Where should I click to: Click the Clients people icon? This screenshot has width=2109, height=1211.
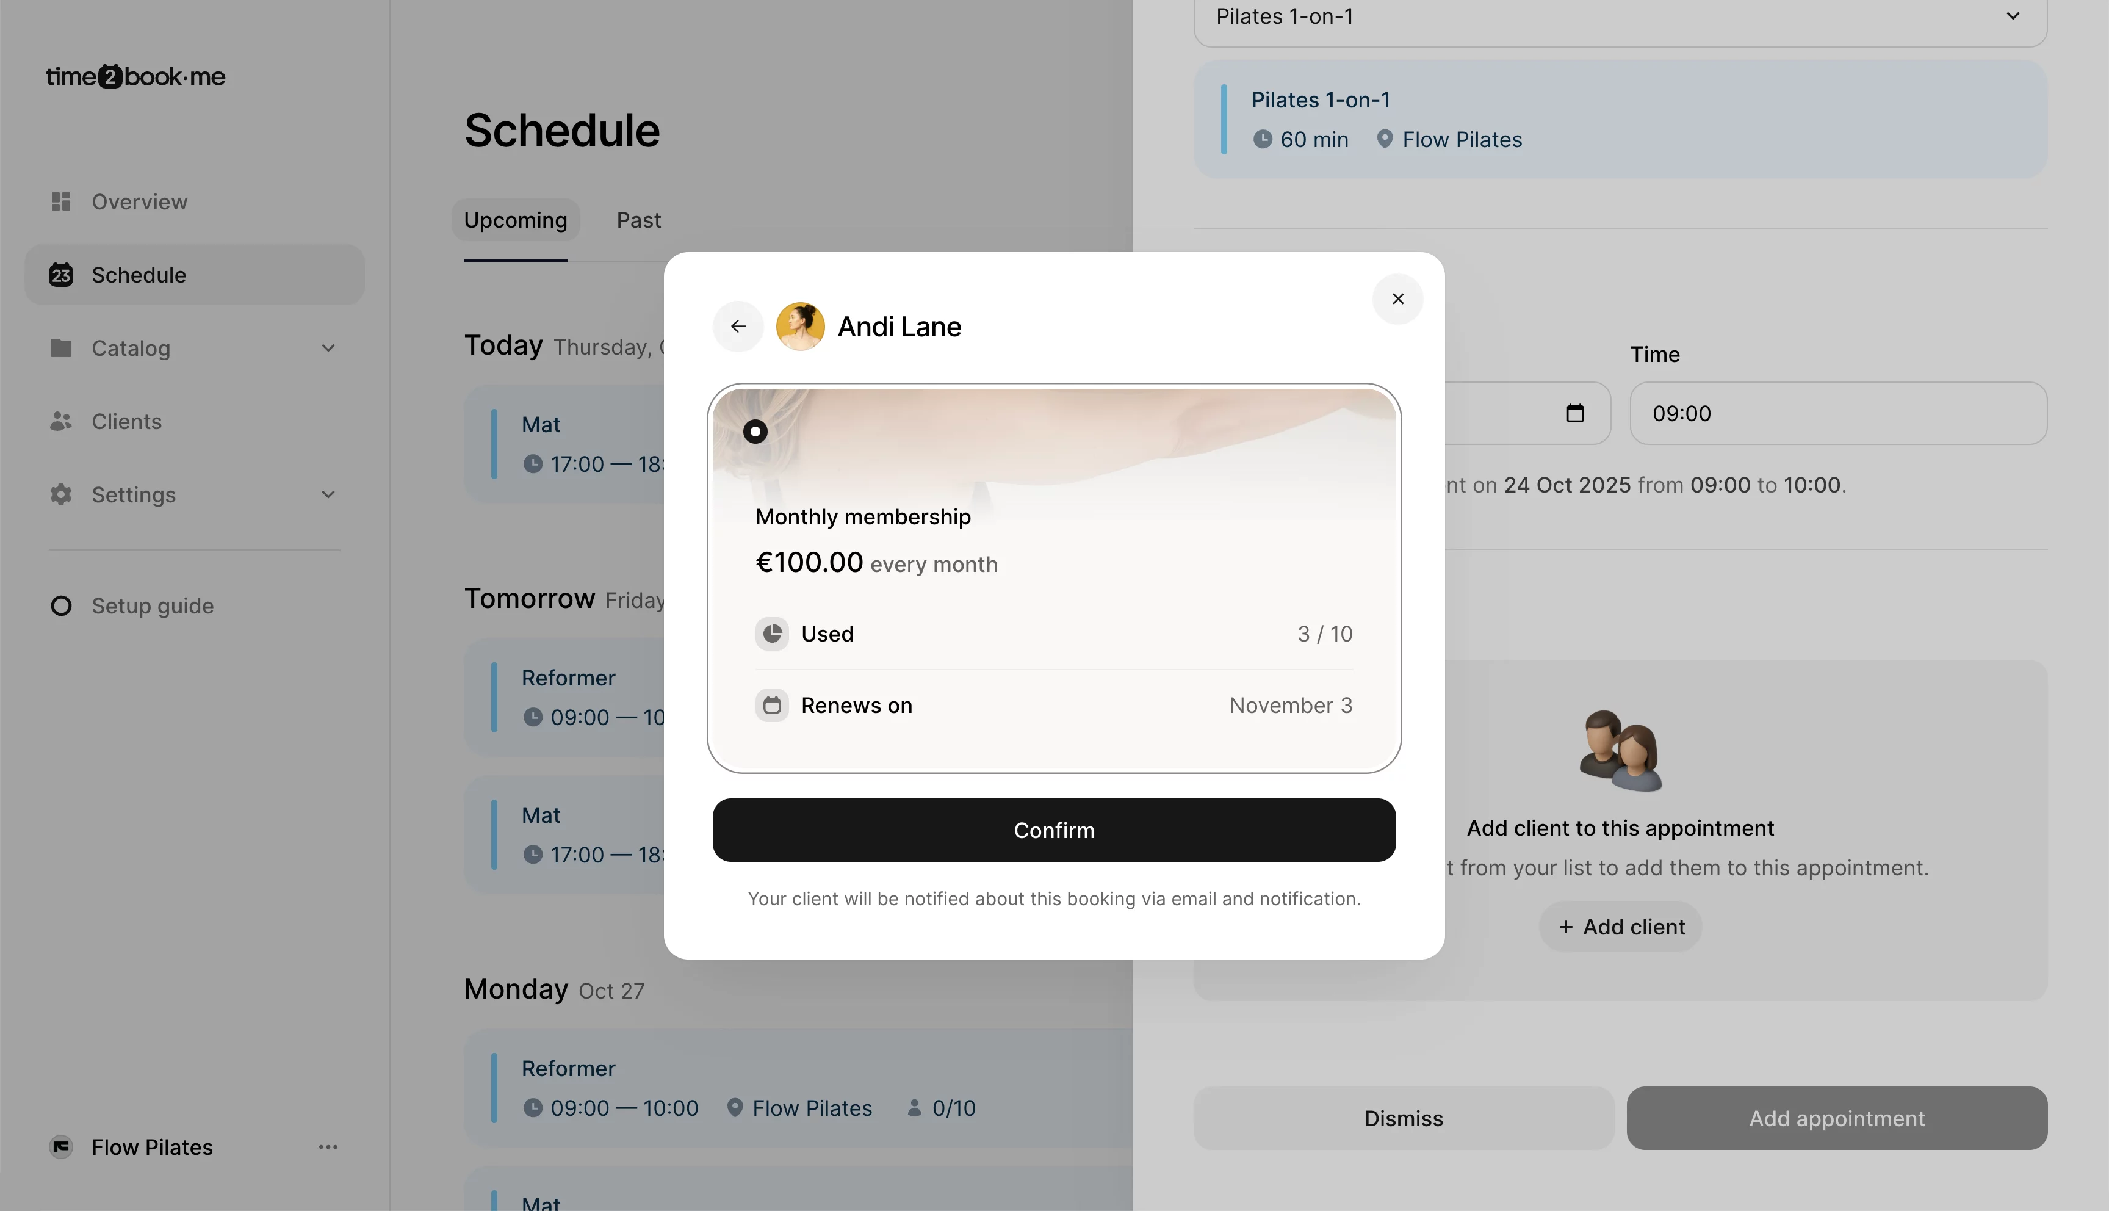point(60,421)
